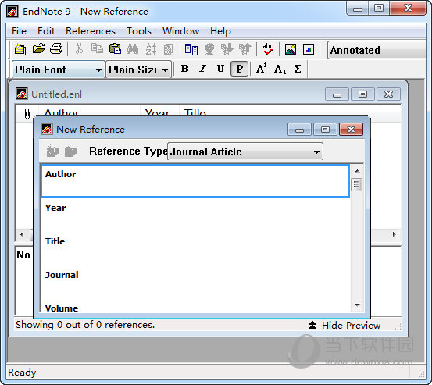Screen dimensions: 432x385
Task: Close the Untitled.enl library window
Action: click(x=388, y=94)
